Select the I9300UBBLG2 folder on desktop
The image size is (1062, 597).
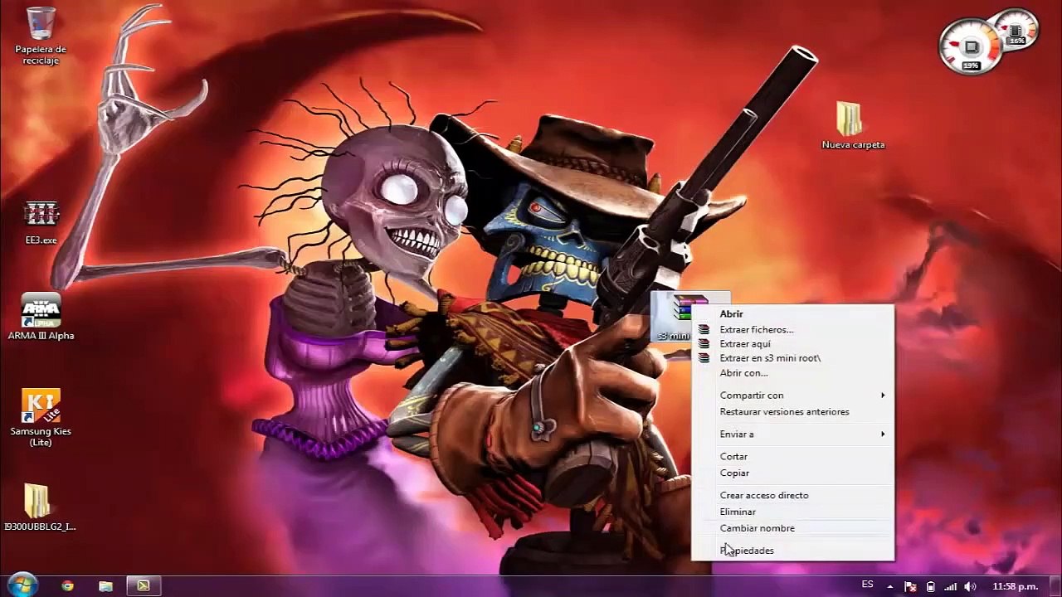40,507
